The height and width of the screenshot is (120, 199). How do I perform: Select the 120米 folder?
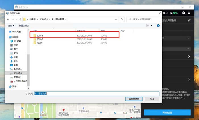click(39, 43)
